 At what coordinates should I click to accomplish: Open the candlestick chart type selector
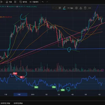coord(1,2)
